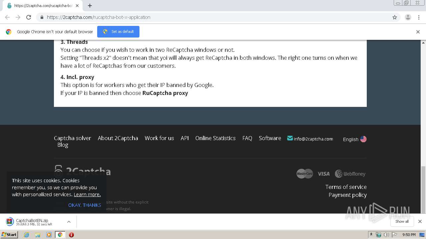Image resolution: width=426 pixels, height=239 pixels.
Task: Open the Windows Start menu
Action: (x=9, y=234)
